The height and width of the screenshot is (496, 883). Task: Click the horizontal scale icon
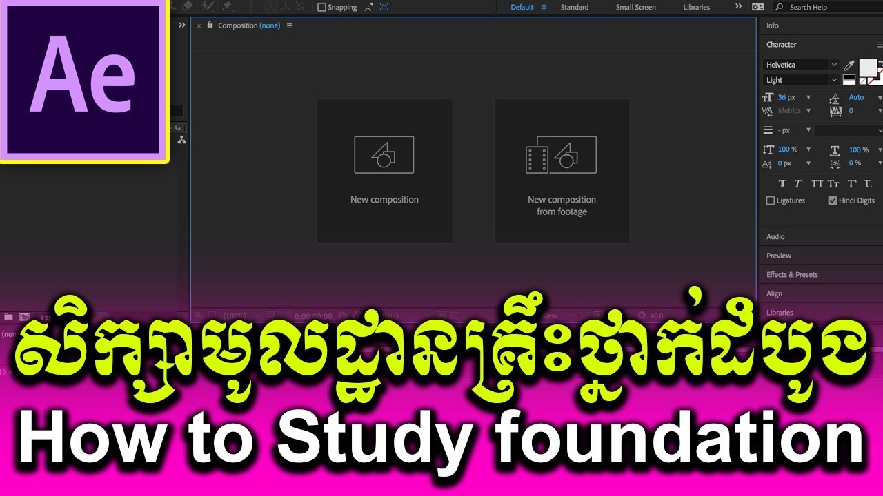click(x=835, y=149)
